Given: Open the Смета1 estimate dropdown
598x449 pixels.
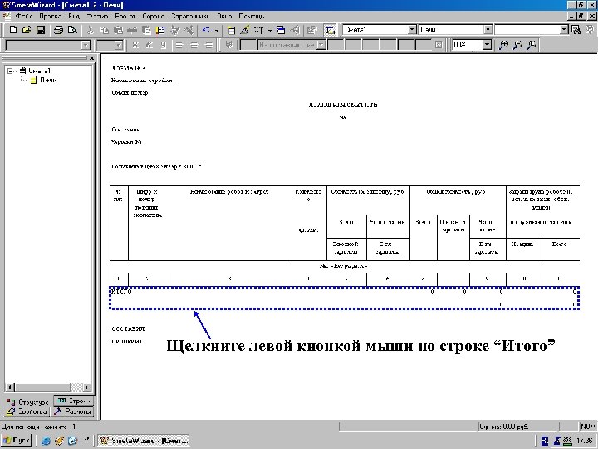Looking at the screenshot, I should pos(413,30).
